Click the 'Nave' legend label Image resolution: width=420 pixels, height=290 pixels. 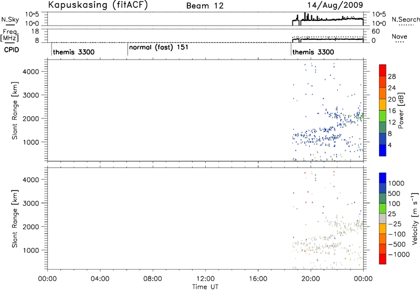coord(400,36)
